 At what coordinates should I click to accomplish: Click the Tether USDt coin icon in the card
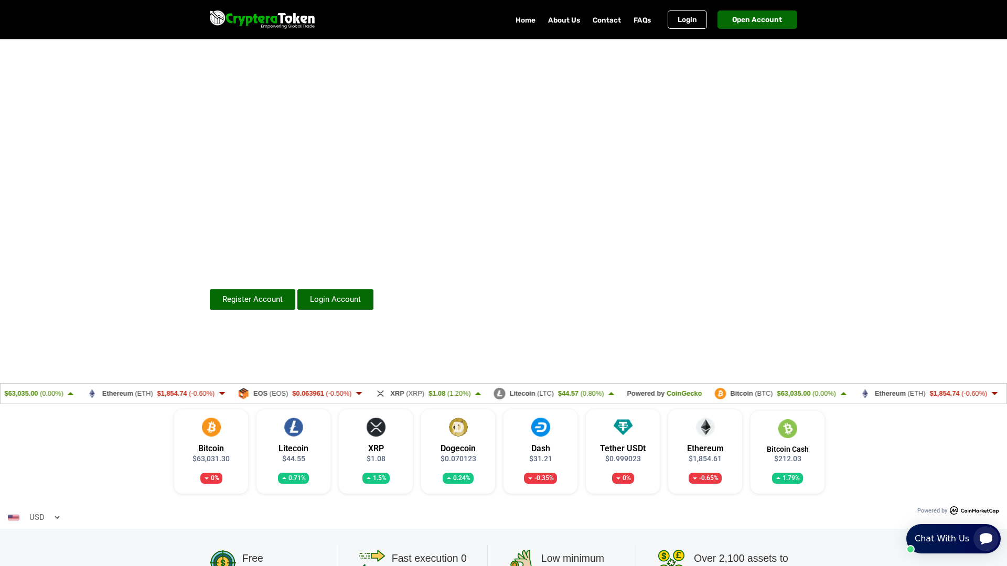[623, 427]
